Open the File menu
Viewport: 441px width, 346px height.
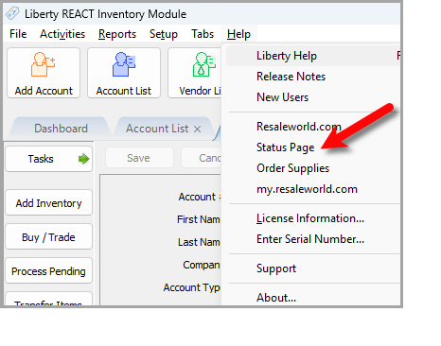(x=18, y=34)
